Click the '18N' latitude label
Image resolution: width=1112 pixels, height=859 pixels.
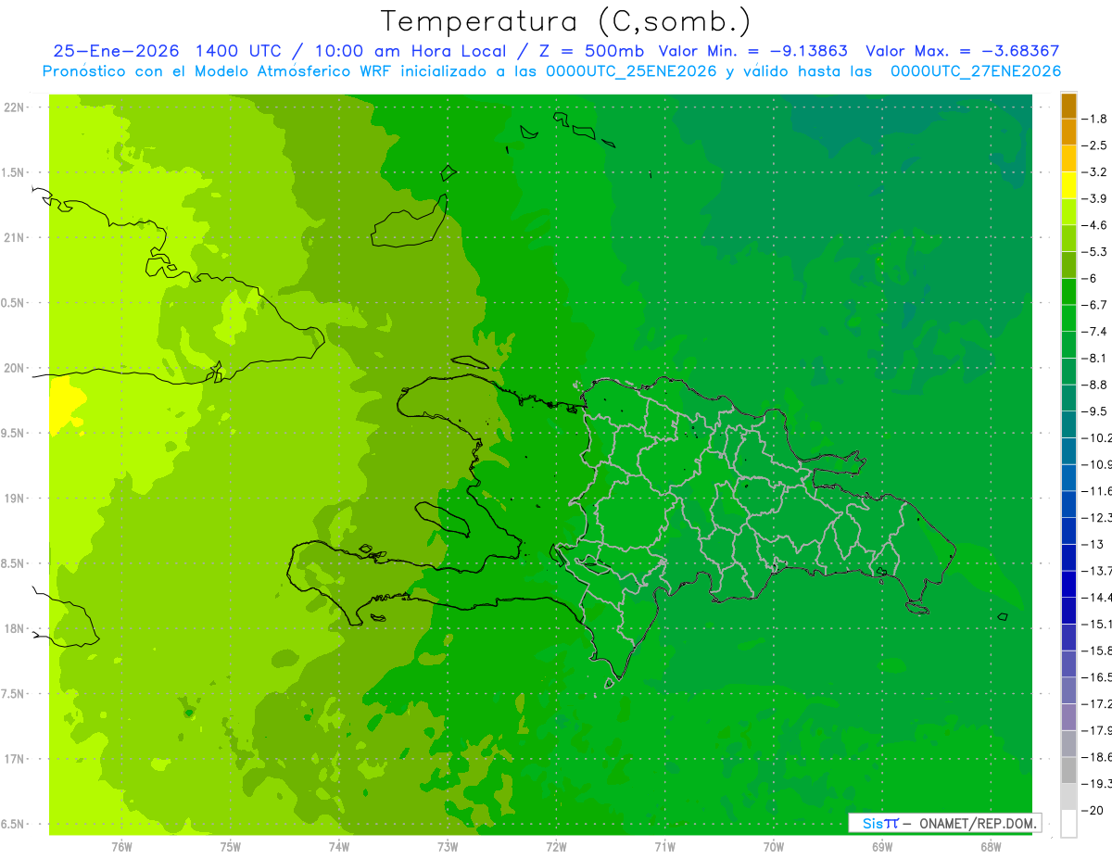(x=14, y=628)
